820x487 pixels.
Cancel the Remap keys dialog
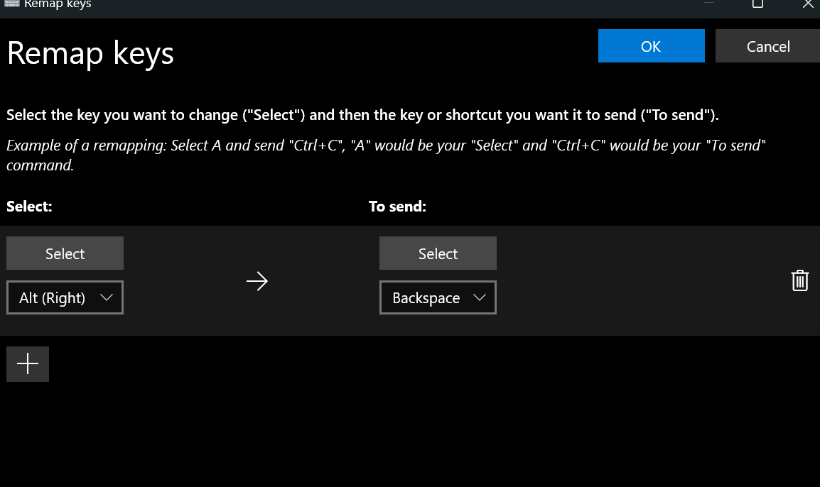pyautogui.click(x=767, y=45)
